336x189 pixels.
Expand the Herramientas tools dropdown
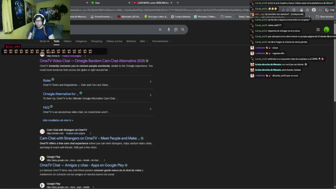point(161,41)
